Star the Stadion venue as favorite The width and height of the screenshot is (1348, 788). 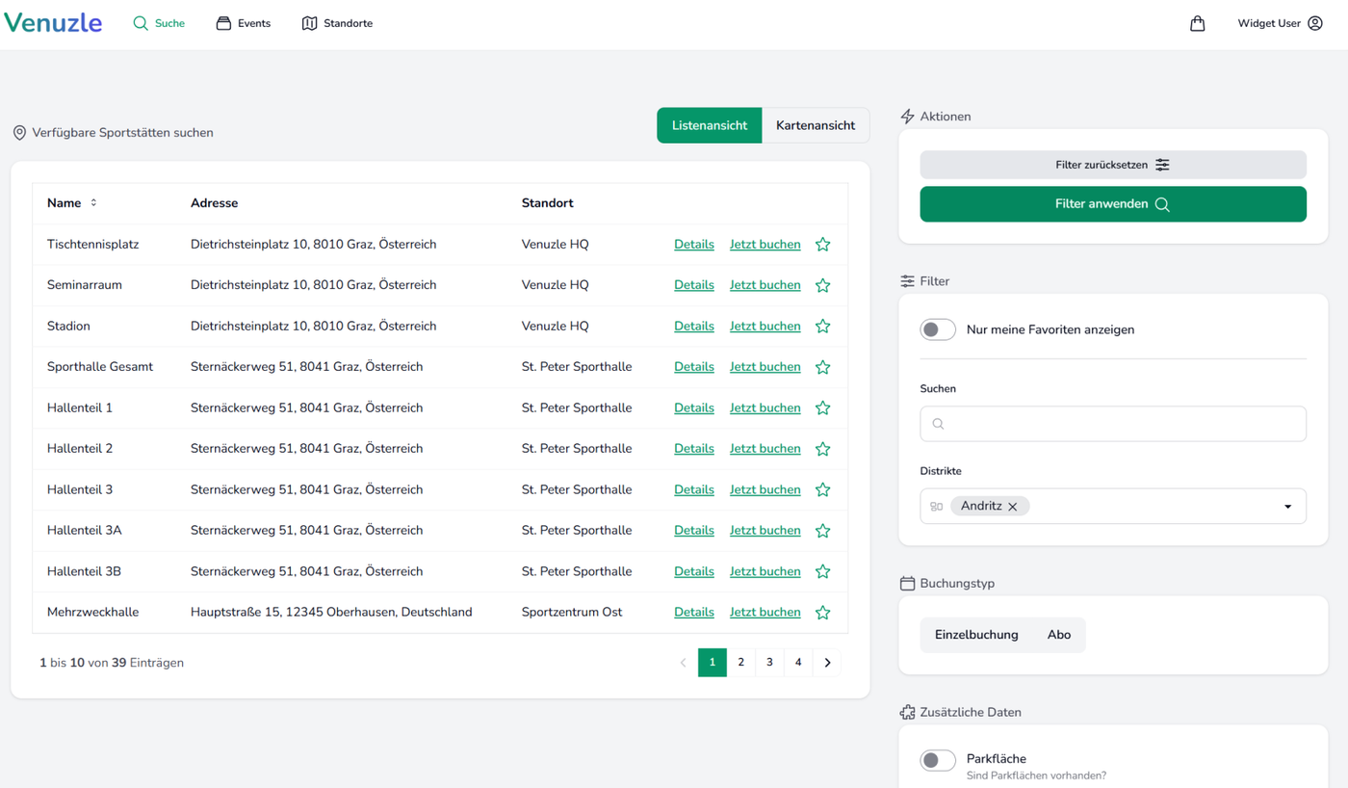[822, 327]
